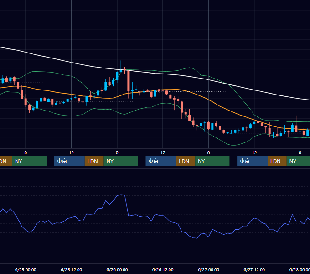Click the 6/26 00:00 date label

point(117,269)
